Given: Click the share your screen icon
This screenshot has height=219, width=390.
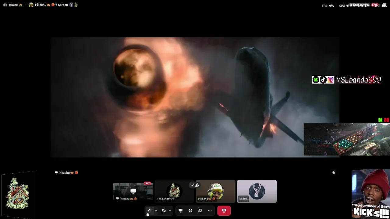Looking at the screenshot, I should click(180, 210).
